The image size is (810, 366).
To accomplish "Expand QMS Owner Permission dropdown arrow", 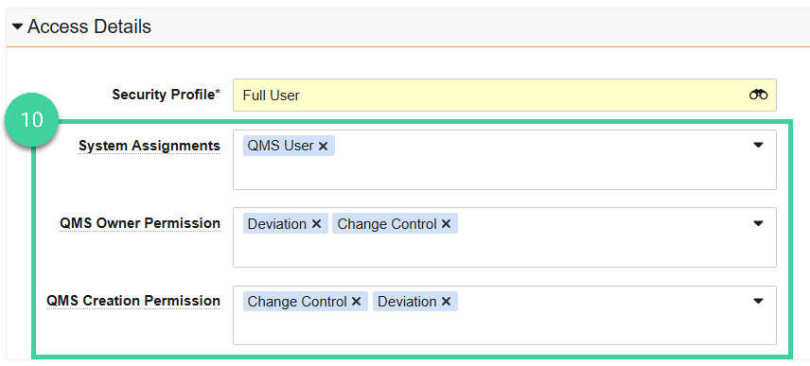I will (758, 223).
